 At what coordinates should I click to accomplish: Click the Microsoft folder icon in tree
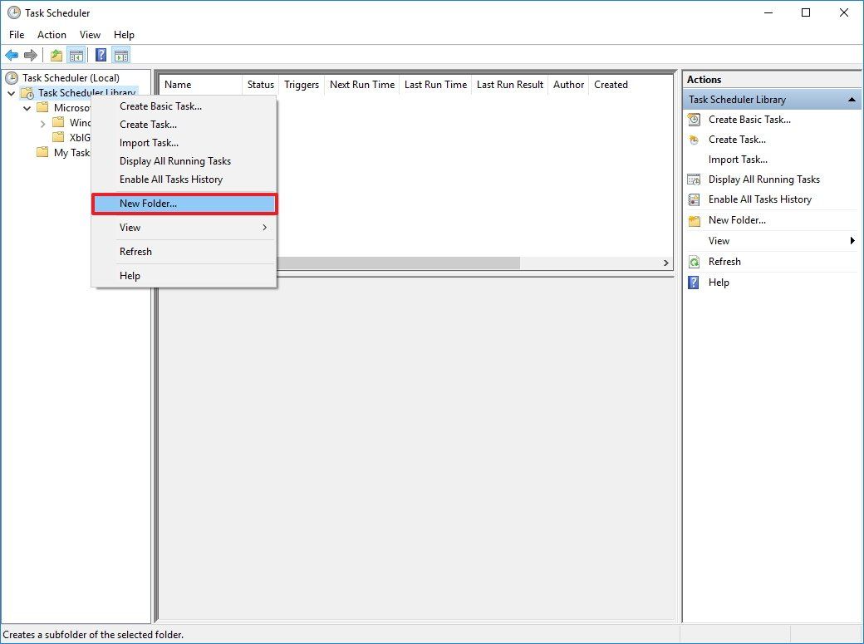point(42,107)
